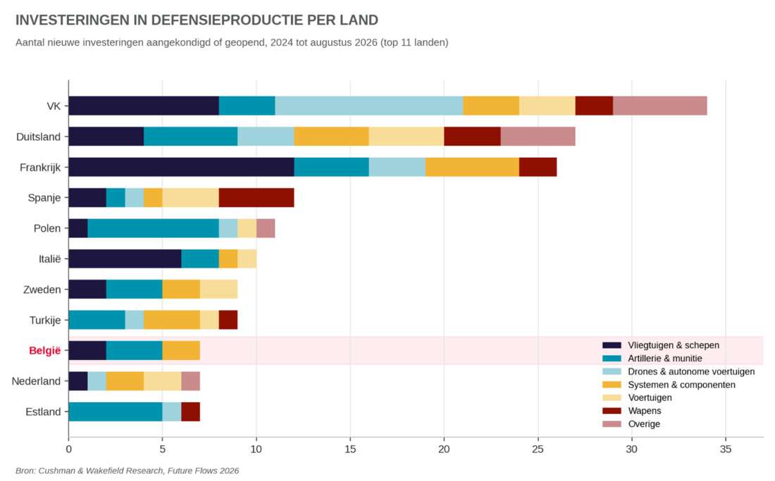Select the dark red Wapens legend swatch

pyautogui.click(x=612, y=411)
